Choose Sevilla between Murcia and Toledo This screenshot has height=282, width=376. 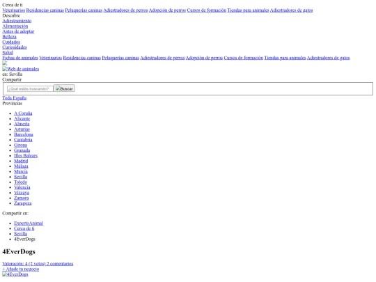(x=21, y=177)
